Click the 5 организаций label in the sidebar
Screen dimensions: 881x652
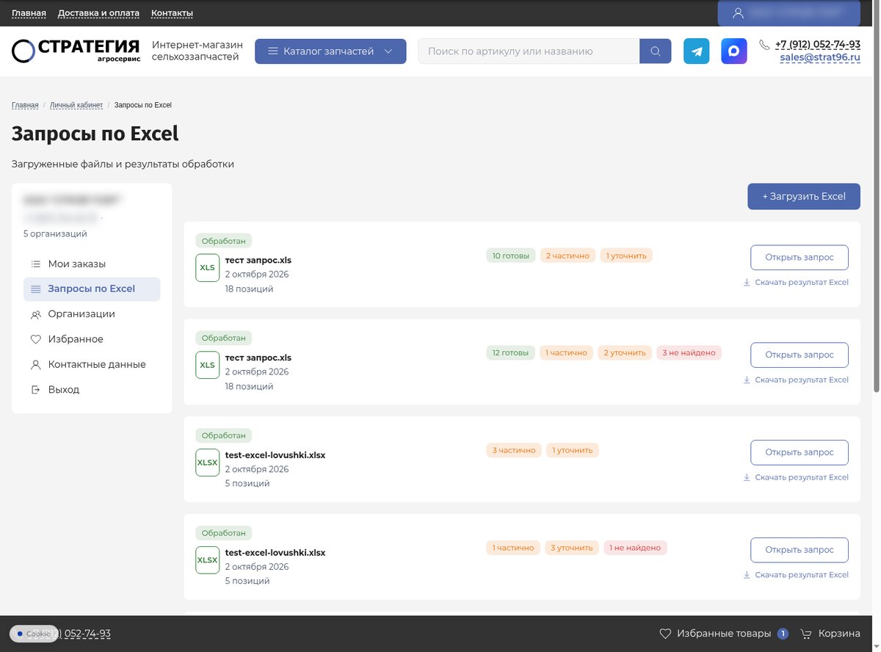(55, 234)
